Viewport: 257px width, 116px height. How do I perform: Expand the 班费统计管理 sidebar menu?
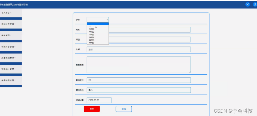click(x=11, y=69)
